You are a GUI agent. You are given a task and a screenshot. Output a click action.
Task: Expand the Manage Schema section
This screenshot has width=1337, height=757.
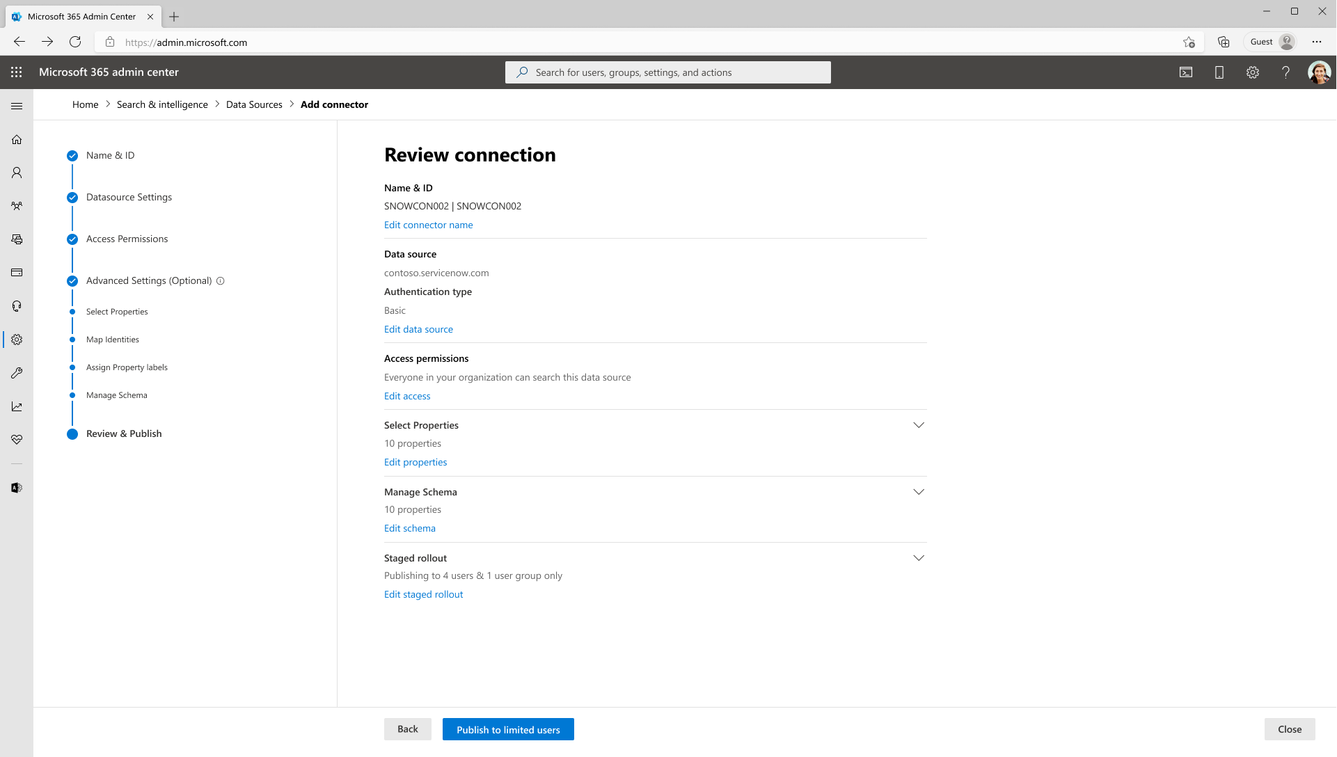(918, 492)
